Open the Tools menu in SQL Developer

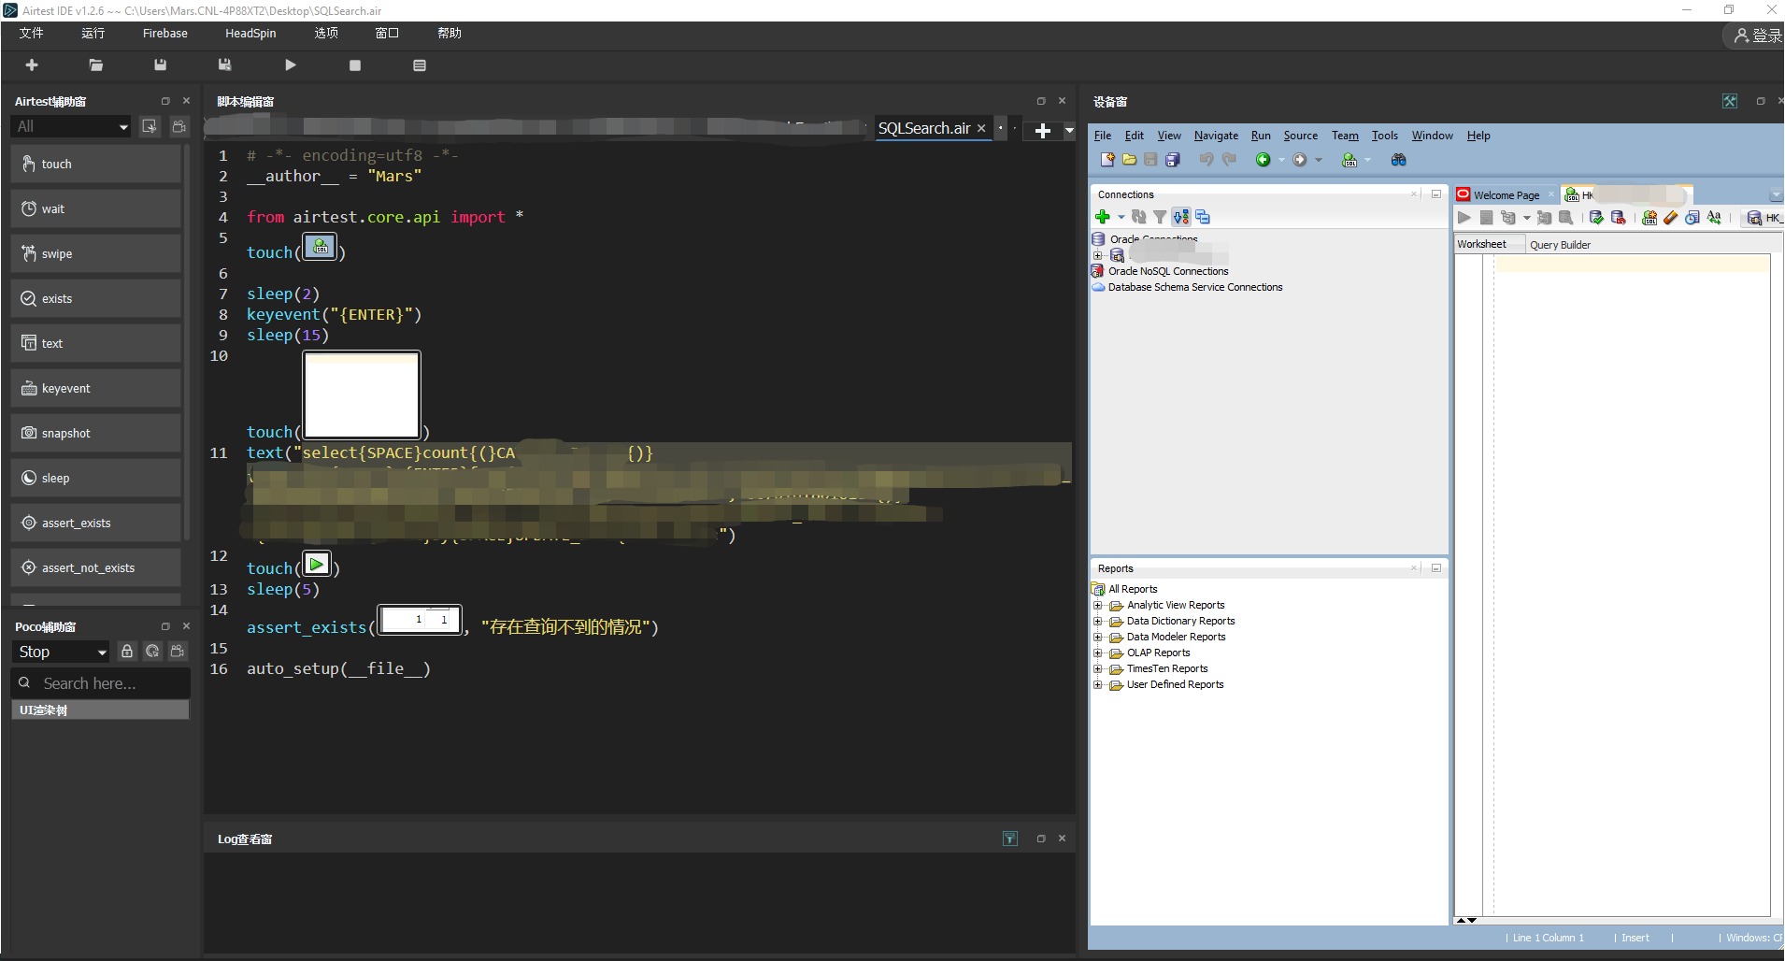(1384, 136)
